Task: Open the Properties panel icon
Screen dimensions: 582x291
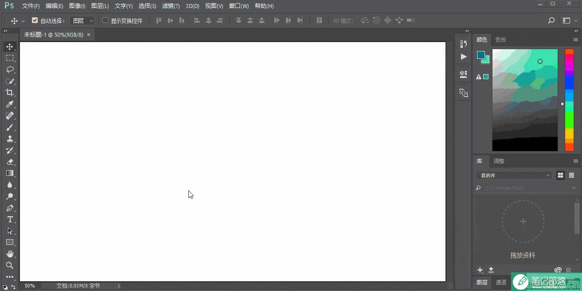Action: click(x=464, y=74)
